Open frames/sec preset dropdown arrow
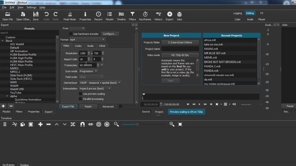 (x=102, y=65)
